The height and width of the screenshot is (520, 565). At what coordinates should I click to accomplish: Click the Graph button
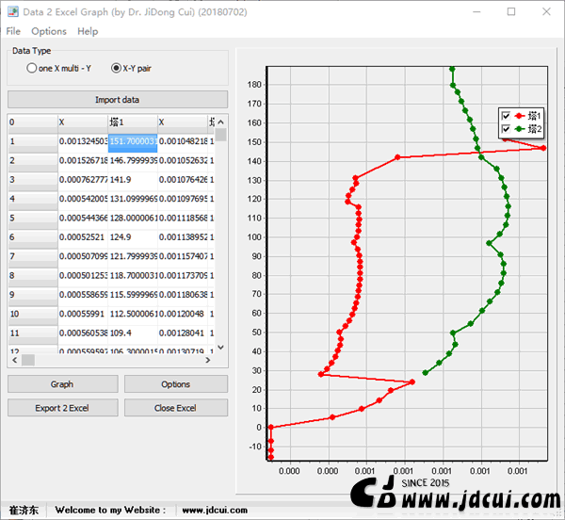[62, 383]
